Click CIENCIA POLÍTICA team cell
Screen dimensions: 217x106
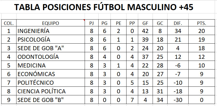tap(50, 91)
